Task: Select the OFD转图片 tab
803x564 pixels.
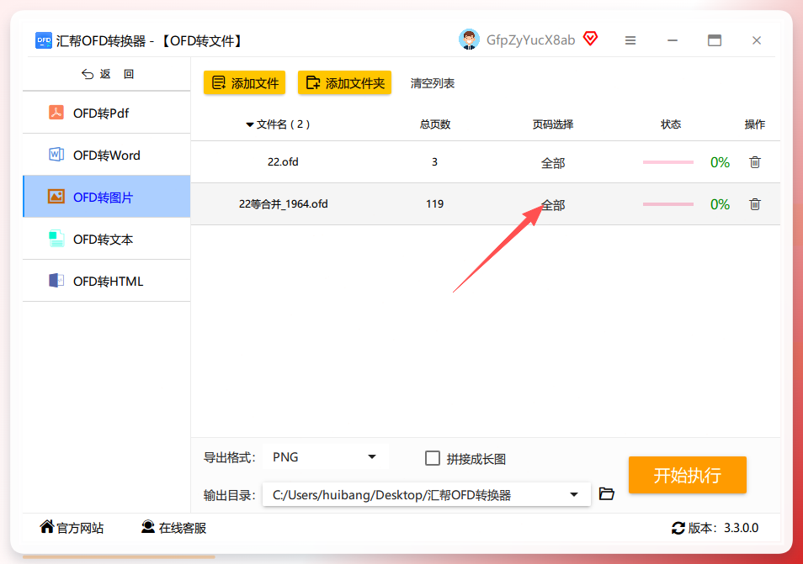Action: (107, 197)
